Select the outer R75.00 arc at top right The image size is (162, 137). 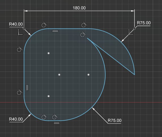(121, 42)
